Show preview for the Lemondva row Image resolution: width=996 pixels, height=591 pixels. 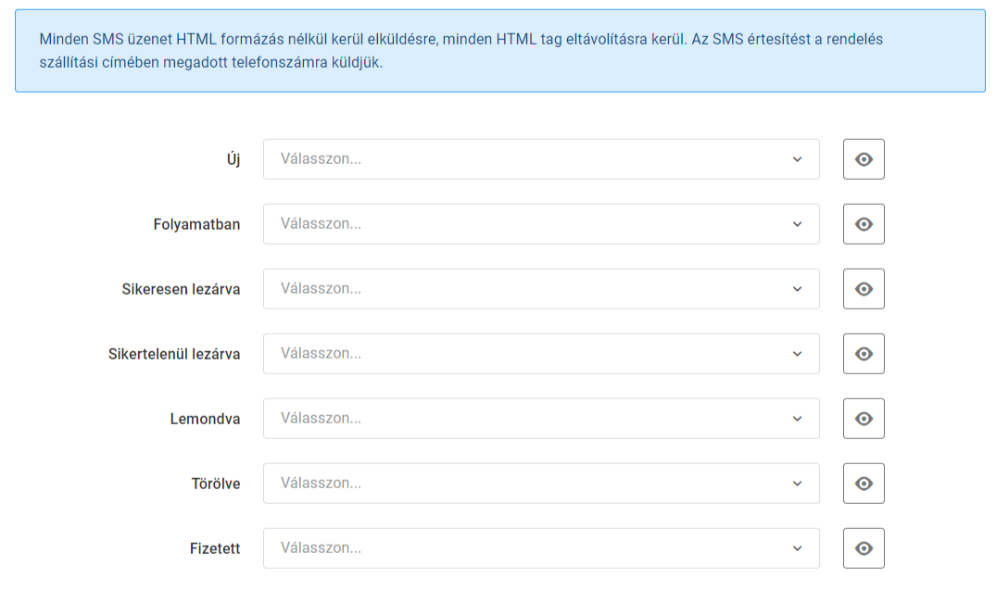[x=864, y=419]
